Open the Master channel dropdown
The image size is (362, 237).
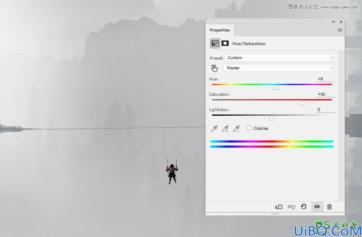(x=279, y=68)
